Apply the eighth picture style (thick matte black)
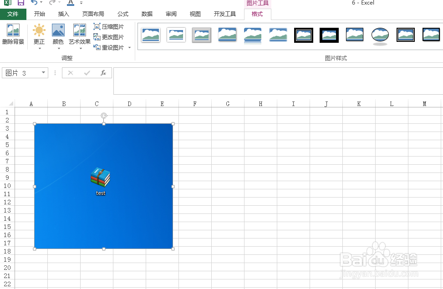 329,35
